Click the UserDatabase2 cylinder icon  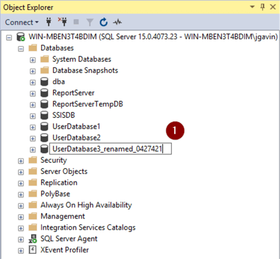point(44,138)
